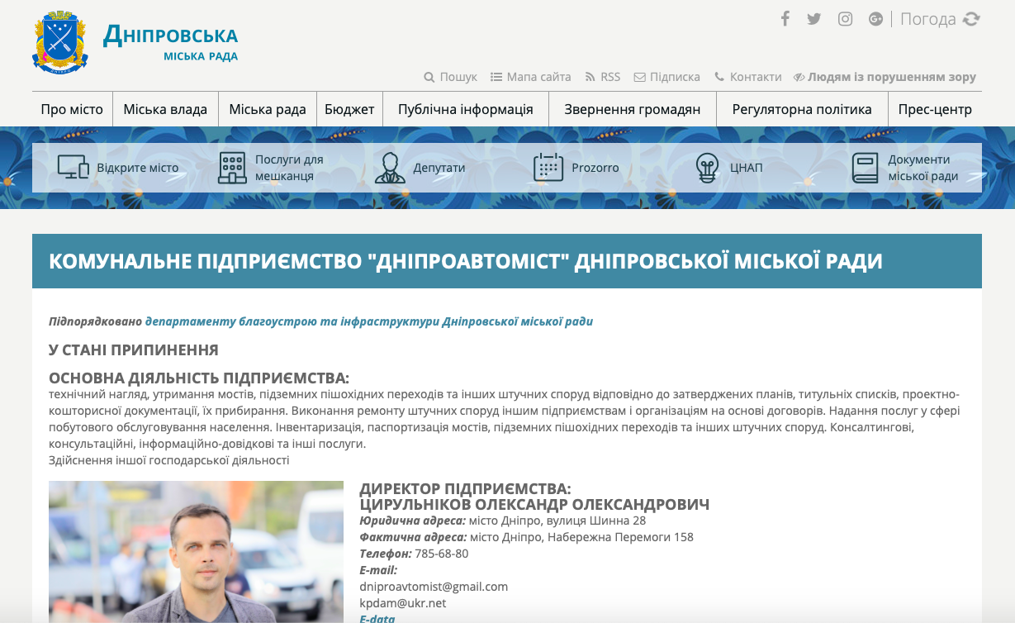
Task: Open the Про місто menu
Action: tap(72, 109)
